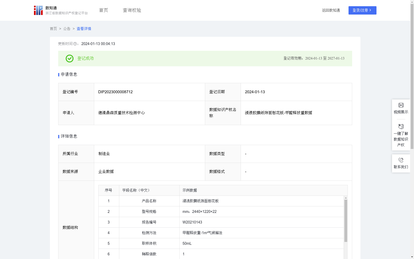Image resolution: width=414 pixels, height=259 pixels.
Task: Open the 视频展示 video icon
Action: coord(401,105)
